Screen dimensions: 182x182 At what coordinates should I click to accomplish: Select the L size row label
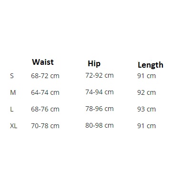(11, 109)
